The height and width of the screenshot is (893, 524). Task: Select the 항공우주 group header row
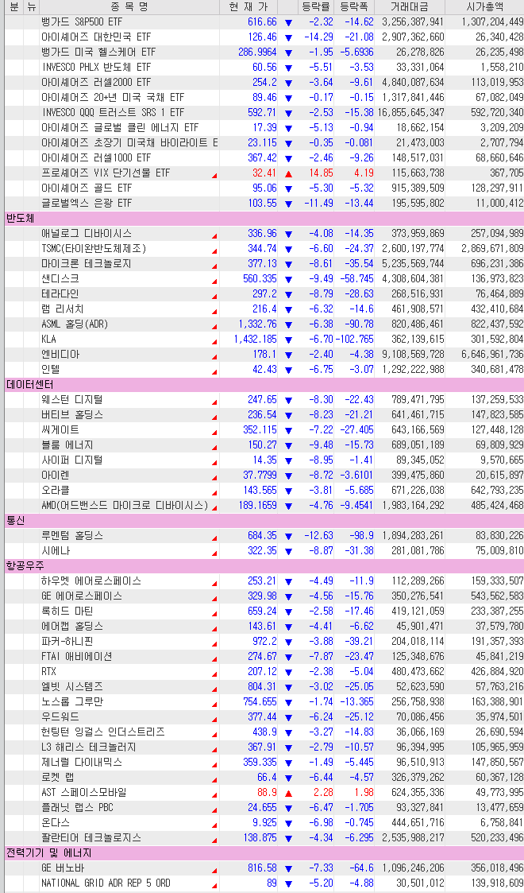coord(264,566)
